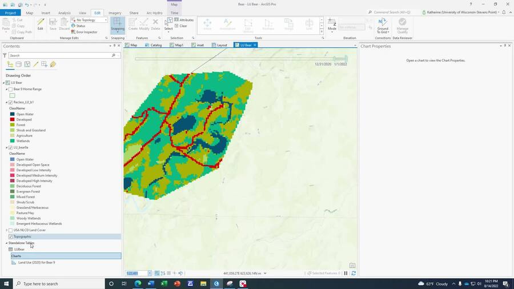This screenshot has height=289, width=514.
Task: Toggle Topographic basemap visibility
Action: point(10,236)
